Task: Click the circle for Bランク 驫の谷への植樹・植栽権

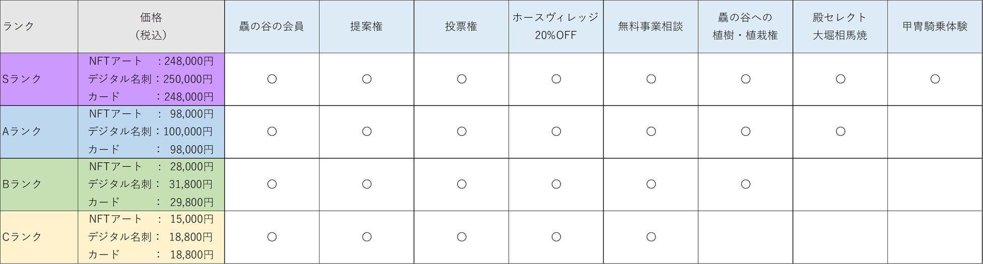Action: [x=746, y=184]
